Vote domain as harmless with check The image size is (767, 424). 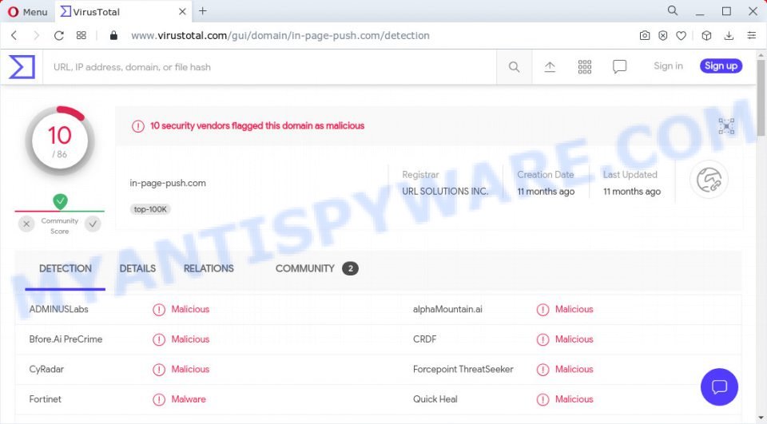[x=93, y=224]
